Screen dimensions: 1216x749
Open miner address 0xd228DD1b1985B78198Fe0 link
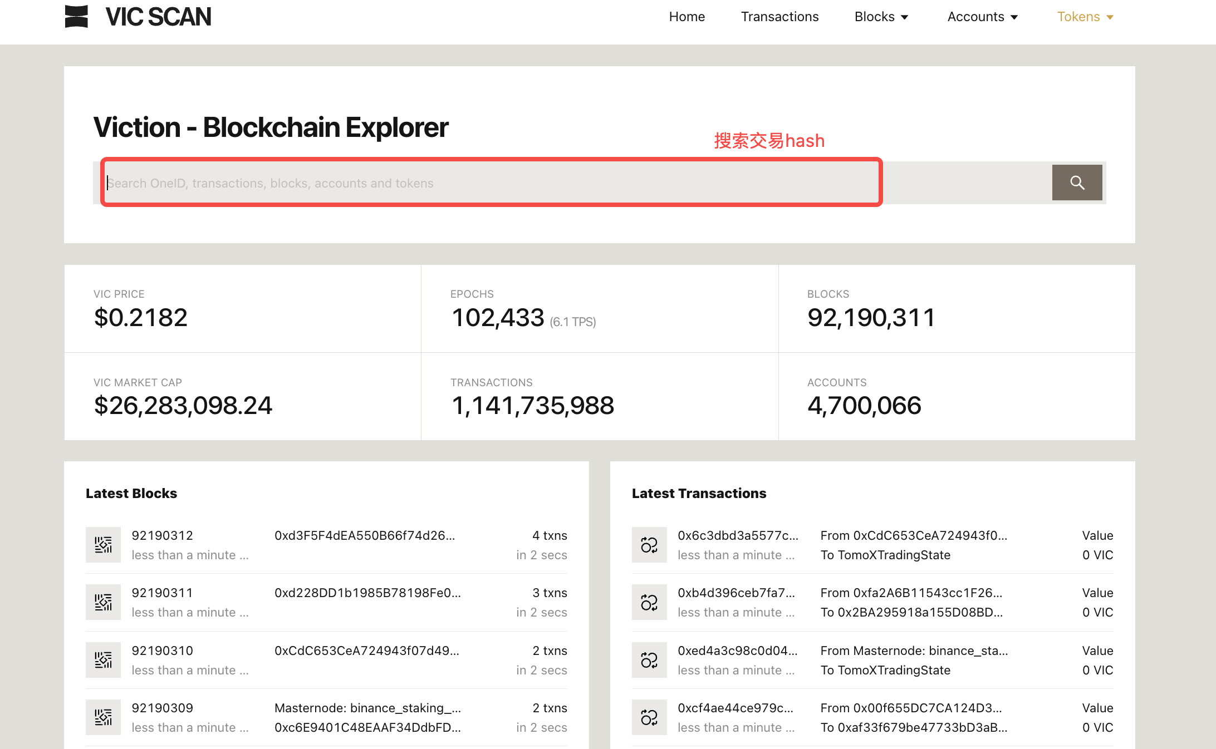click(367, 593)
